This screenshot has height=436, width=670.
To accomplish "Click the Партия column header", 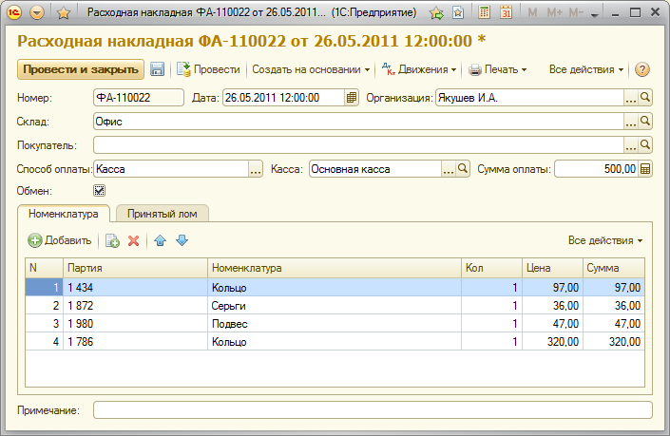I will [x=136, y=268].
